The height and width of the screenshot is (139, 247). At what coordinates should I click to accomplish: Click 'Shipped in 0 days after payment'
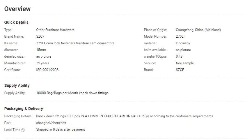pyautogui.click(x=61, y=129)
